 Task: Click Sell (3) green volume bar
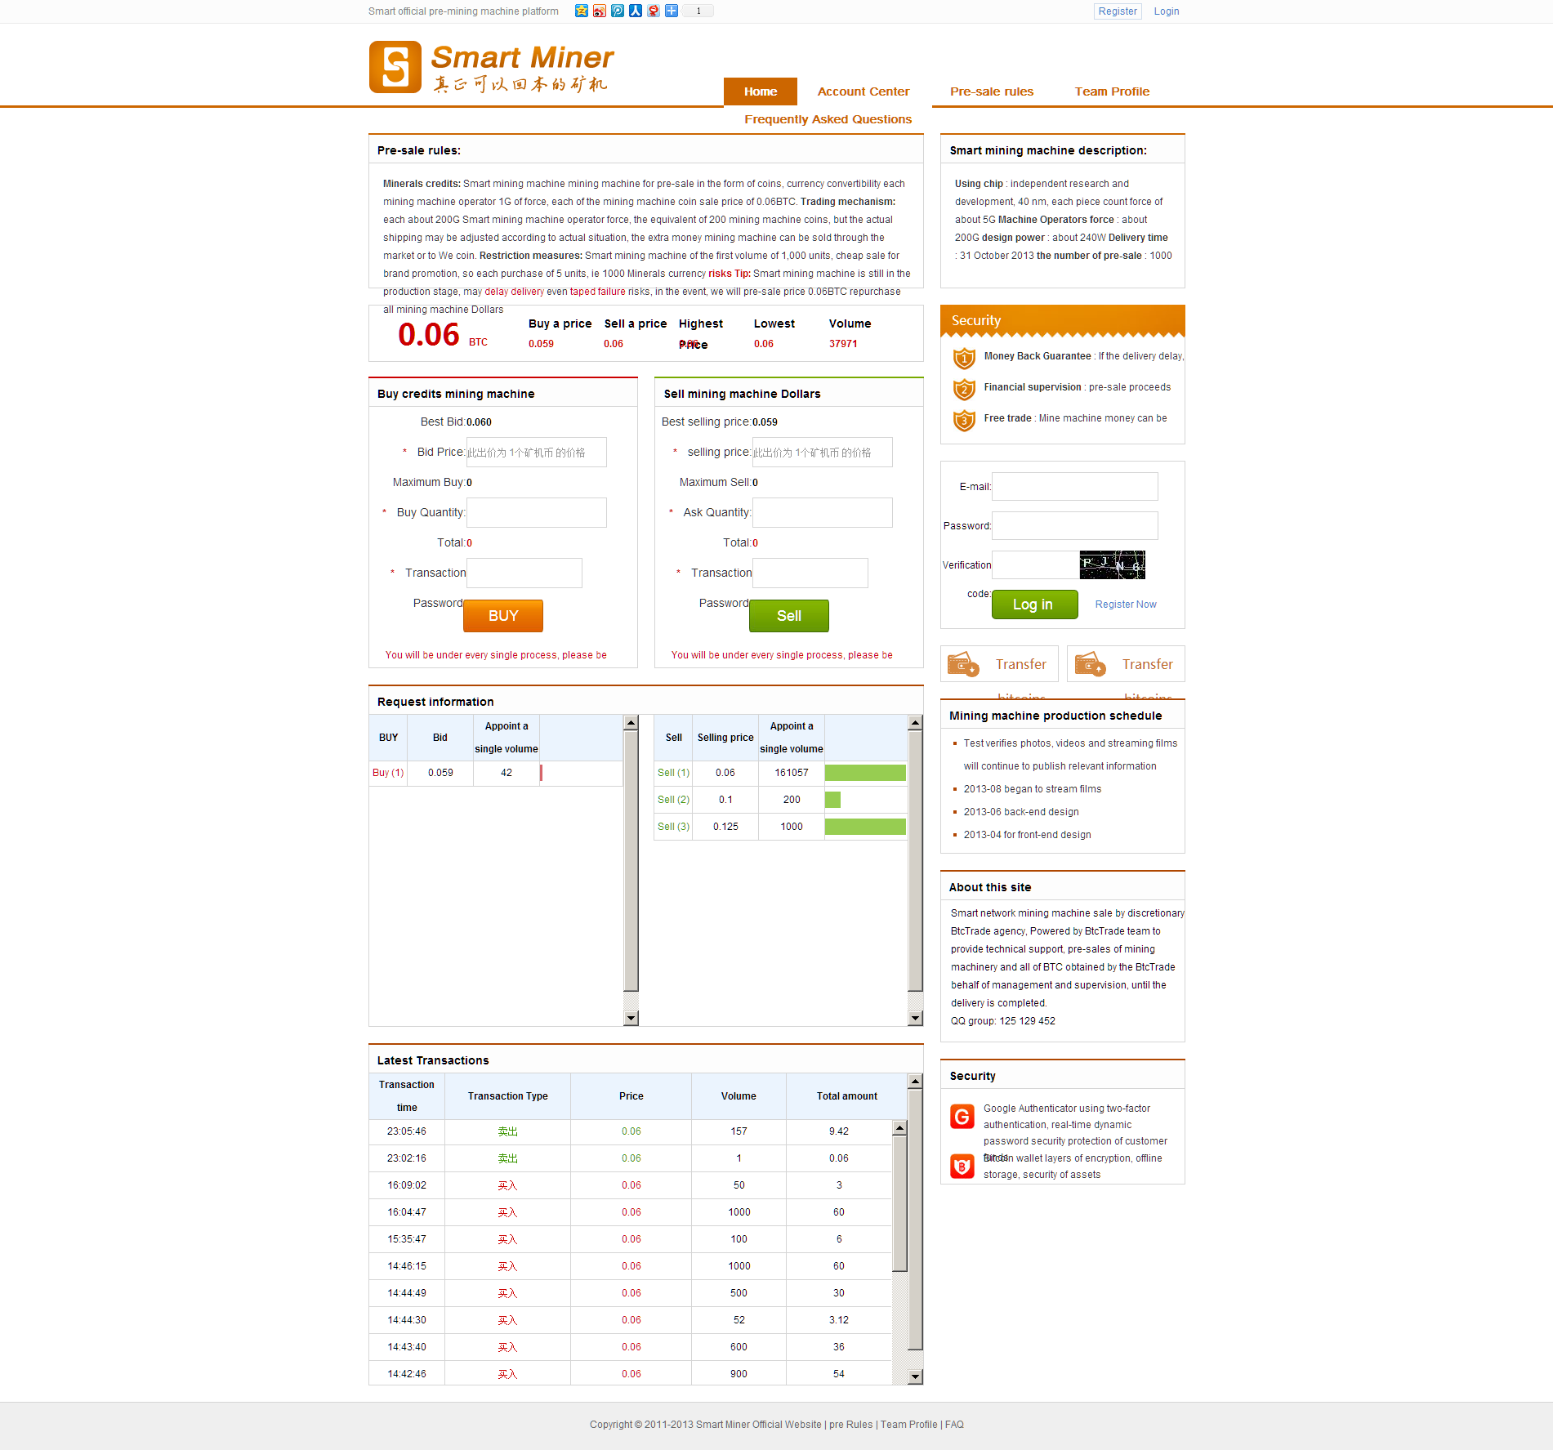pyautogui.click(x=865, y=827)
